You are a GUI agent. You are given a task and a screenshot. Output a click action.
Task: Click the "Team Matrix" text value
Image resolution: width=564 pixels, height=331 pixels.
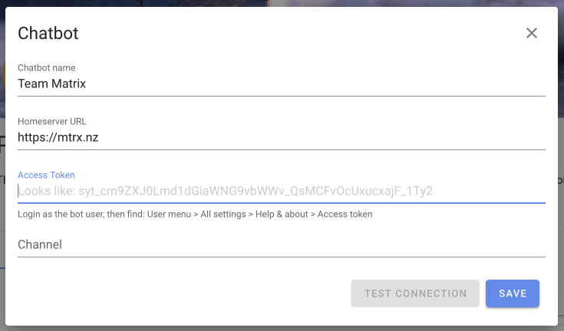52,84
